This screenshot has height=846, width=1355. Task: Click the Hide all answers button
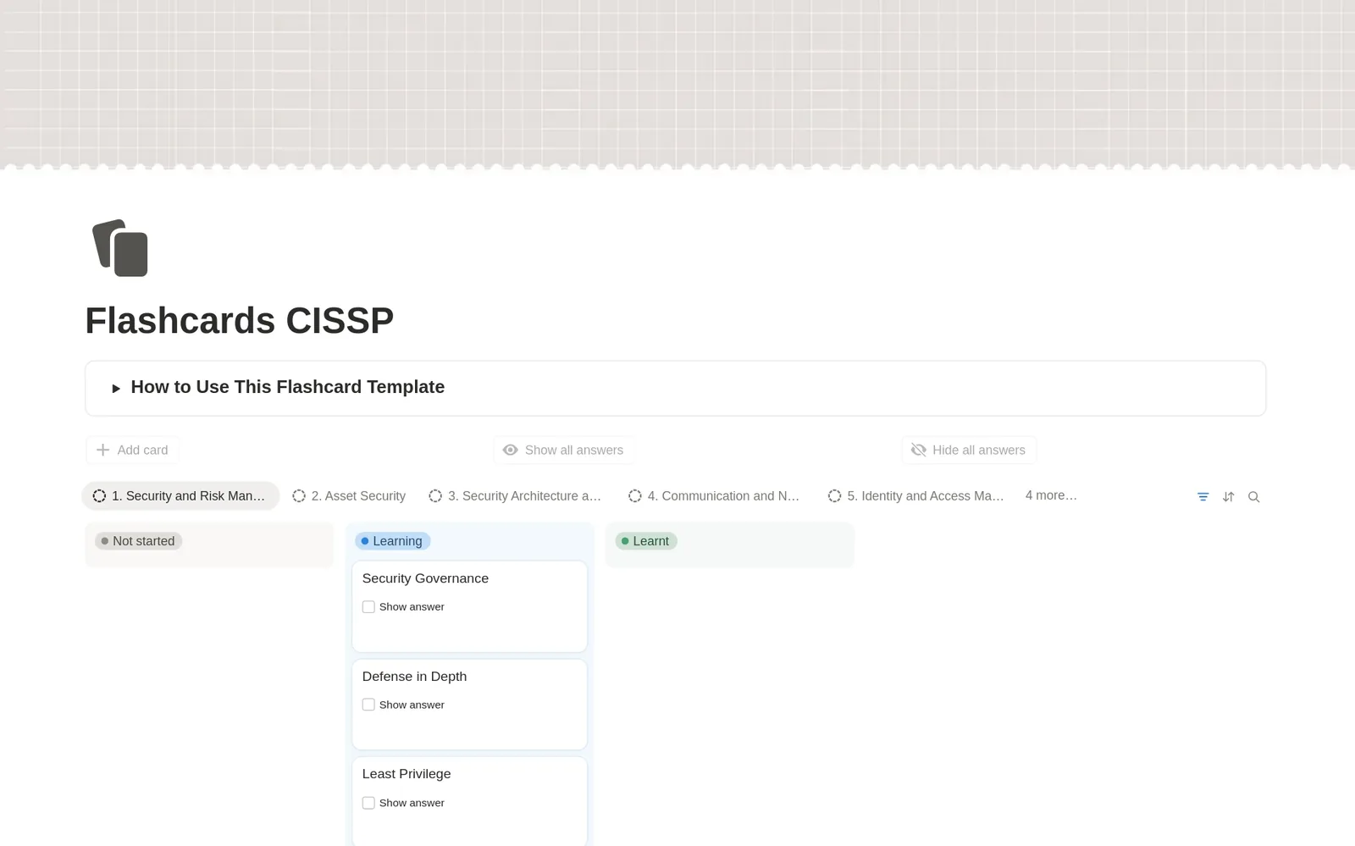(x=969, y=450)
